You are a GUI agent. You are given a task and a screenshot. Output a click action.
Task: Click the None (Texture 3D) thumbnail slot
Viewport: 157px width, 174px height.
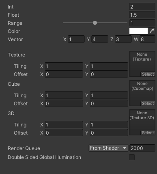[x=142, y=122]
